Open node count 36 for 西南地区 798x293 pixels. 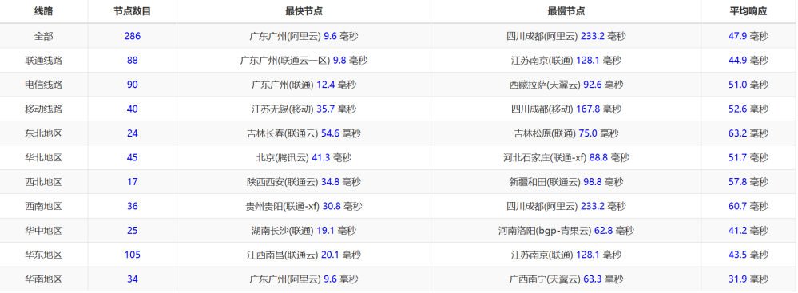(133, 206)
